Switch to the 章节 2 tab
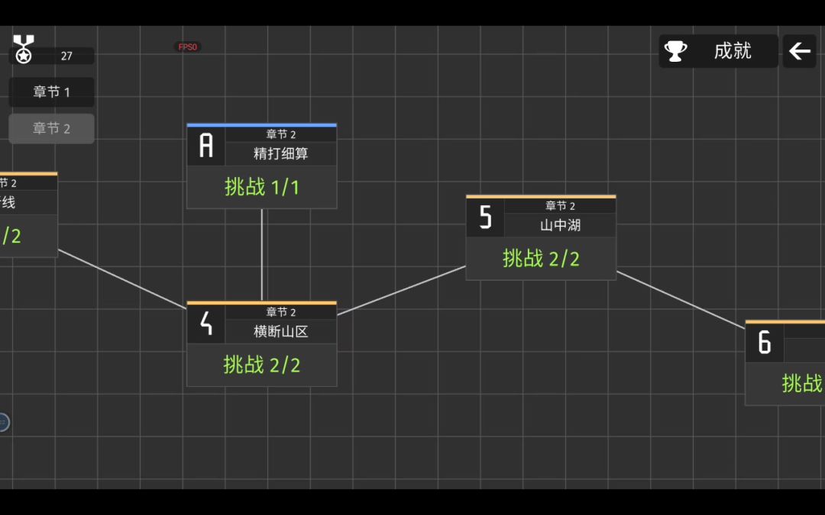 click(x=51, y=129)
